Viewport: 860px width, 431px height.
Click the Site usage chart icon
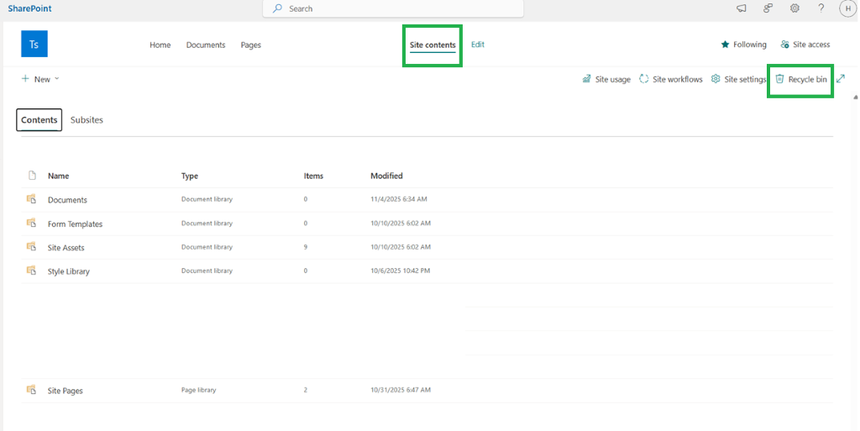tap(586, 79)
